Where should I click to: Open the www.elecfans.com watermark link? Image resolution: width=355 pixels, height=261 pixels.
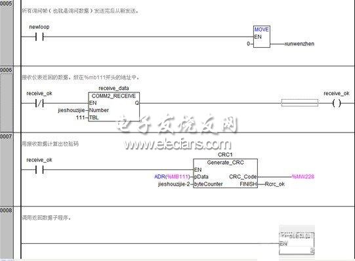(177, 144)
